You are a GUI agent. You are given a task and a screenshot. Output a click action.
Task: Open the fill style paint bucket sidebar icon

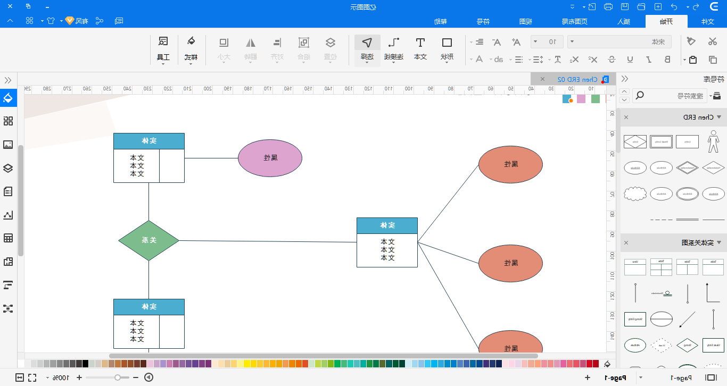8,98
